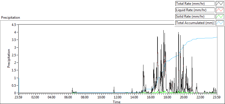Select the Solid Rate (mm/hr) legend label
This screenshot has height=104, width=225.
[x=195, y=16]
